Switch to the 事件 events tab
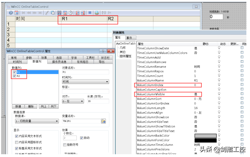The image size is (250, 157). tap(129, 38)
